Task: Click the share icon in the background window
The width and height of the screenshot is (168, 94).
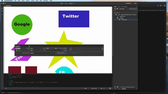Action: 165,5
